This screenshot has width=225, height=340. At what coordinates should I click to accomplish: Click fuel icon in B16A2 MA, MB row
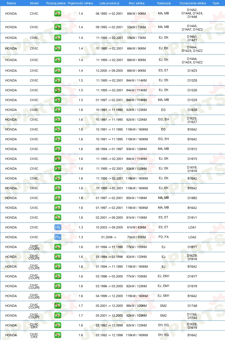(58, 208)
